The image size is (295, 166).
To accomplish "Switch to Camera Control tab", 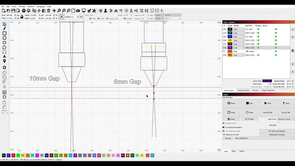I will click(x=243, y=91).
